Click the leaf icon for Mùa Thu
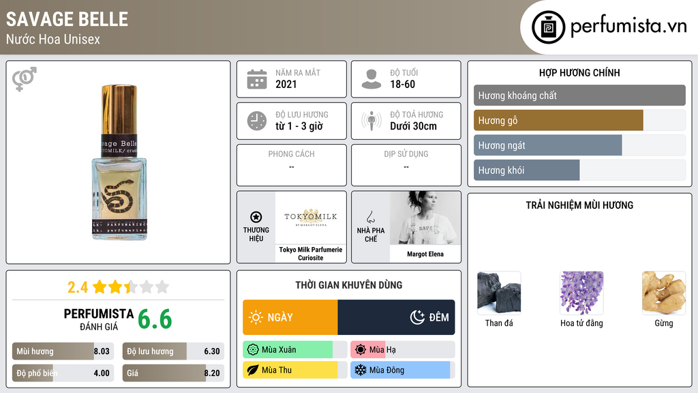The height and width of the screenshot is (393, 698). pos(253,370)
